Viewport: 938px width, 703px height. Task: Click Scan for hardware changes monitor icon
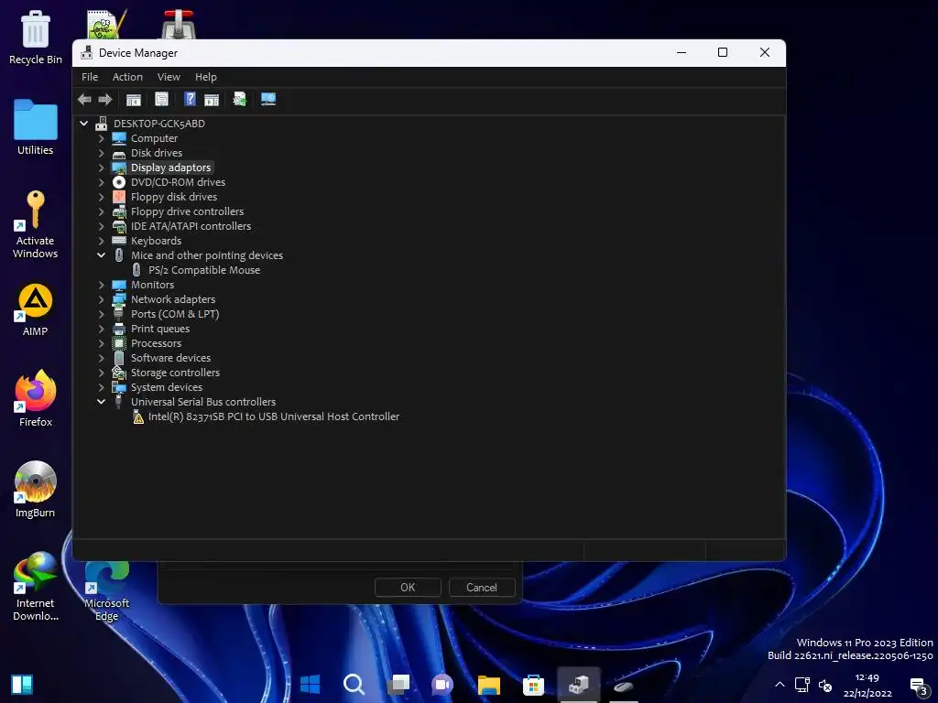point(268,99)
